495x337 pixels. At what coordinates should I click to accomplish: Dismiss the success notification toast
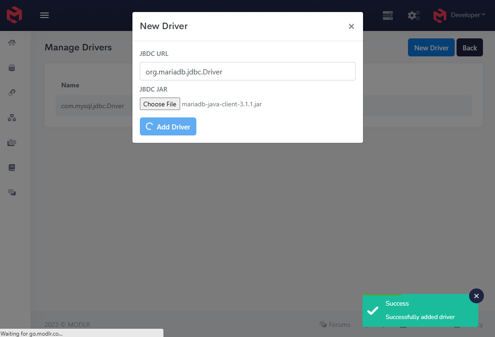point(476,295)
